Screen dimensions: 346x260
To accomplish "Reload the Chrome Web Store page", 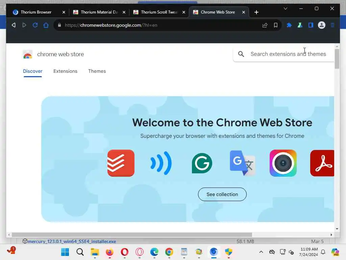I will tap(35, 25).
